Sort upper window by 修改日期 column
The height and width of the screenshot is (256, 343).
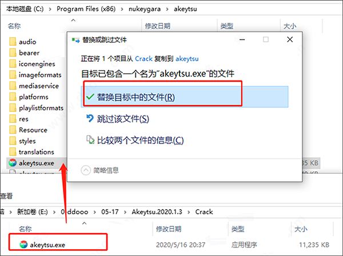pyautogui.click(x=158, y=26)
